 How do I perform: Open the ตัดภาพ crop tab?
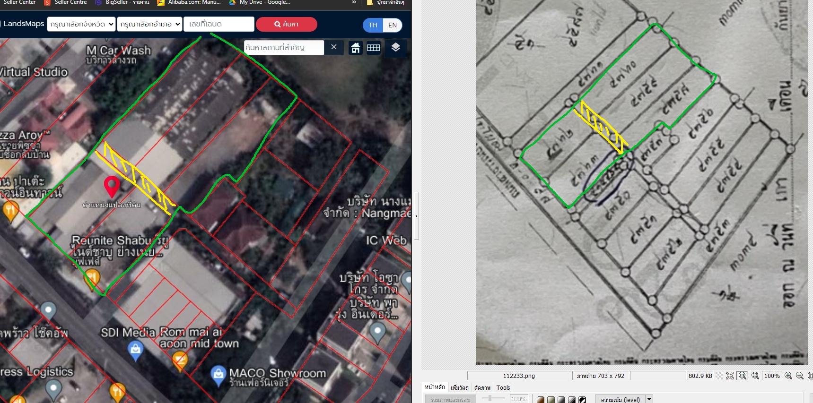(482, 387)
